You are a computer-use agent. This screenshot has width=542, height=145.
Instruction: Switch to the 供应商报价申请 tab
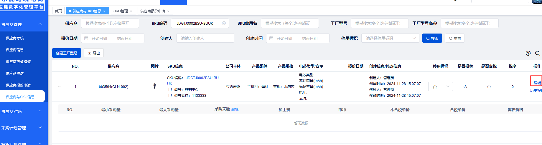point(153,11)
